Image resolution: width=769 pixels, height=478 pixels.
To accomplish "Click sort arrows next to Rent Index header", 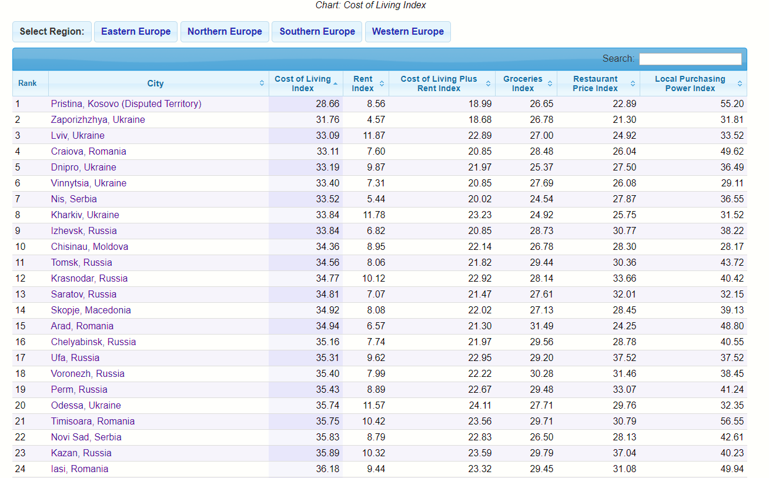I will point(382,83).
